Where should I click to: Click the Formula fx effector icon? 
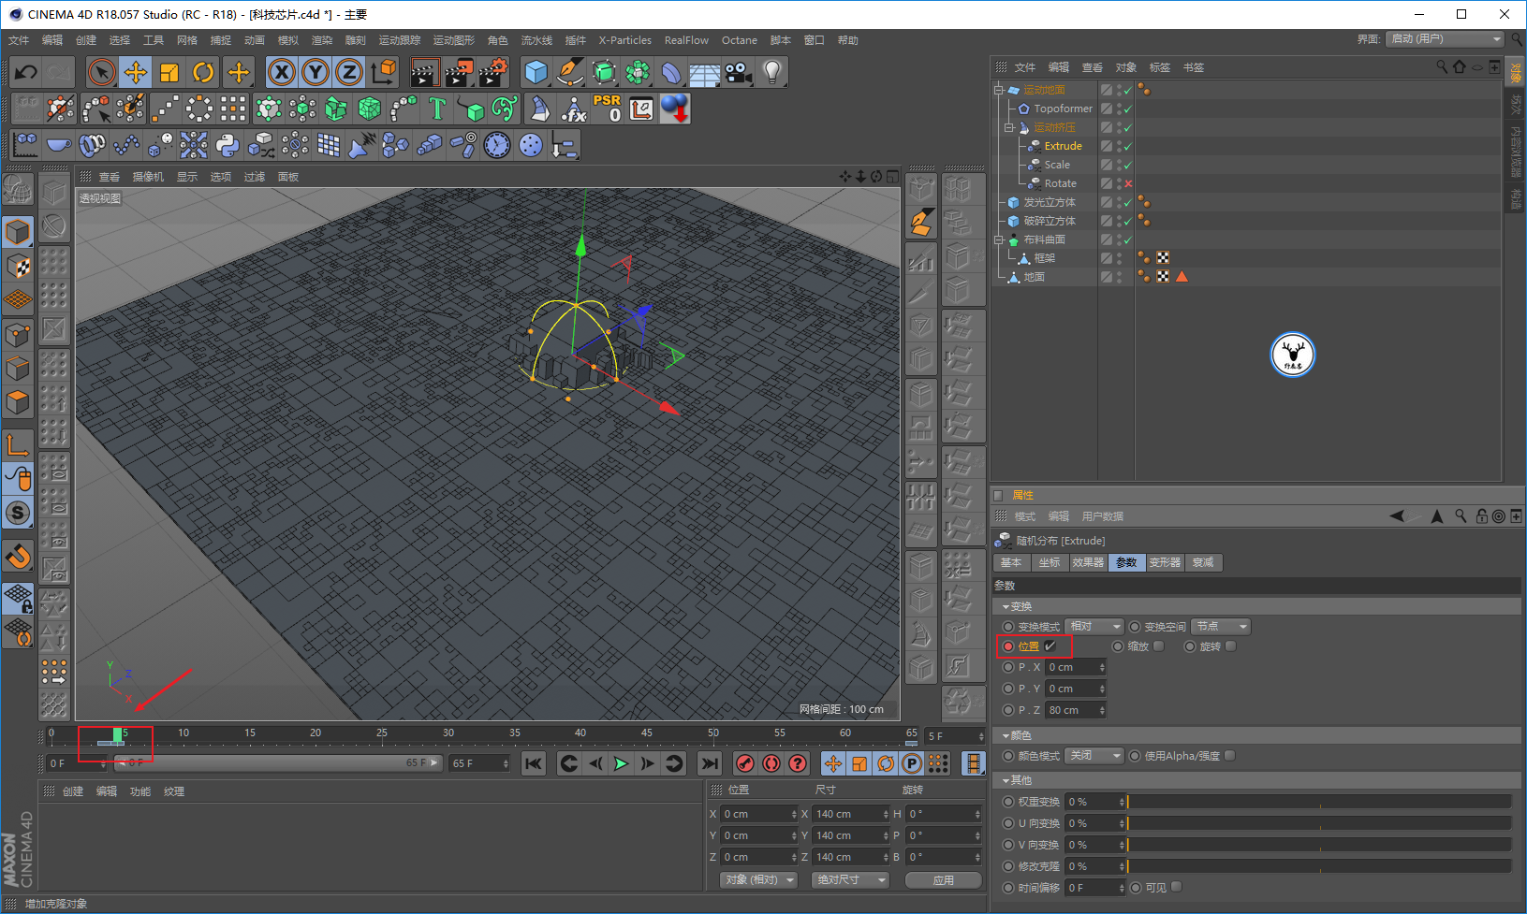point(573,109)
